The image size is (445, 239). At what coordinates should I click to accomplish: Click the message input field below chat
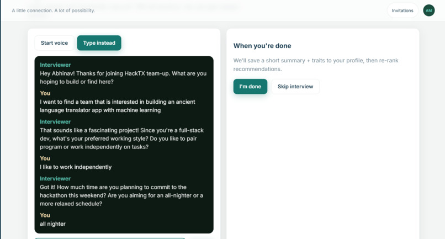(x=110, y=238)
